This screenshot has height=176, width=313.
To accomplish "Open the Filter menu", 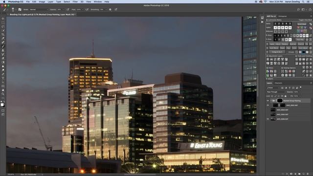I will [75, 1].
